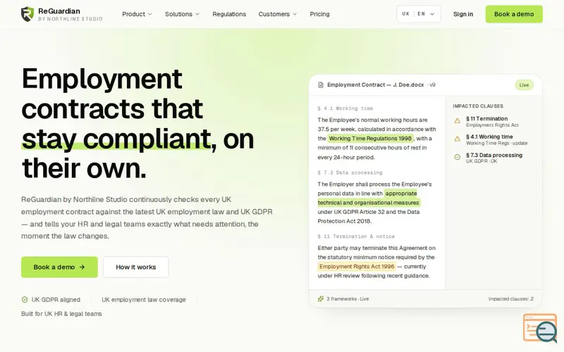Click the document file icon beside Employment Contract
This screenshot has height=352, width=564.
[321, 85]
